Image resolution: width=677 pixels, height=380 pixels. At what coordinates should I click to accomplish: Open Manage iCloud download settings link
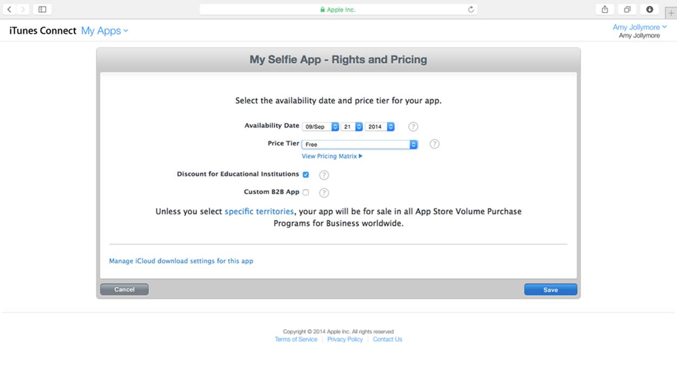pyautogui.click(x=181, y=261)
